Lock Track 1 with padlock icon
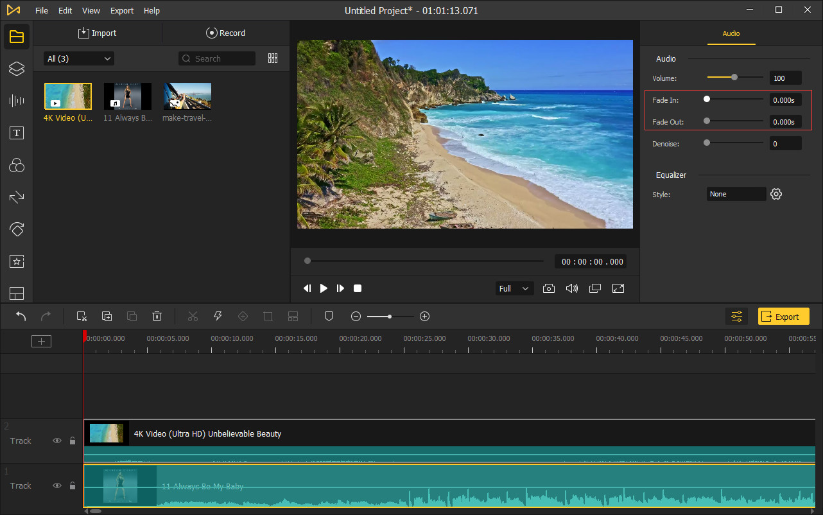Viewport: 823px width, 515px height. coord(73,485)
